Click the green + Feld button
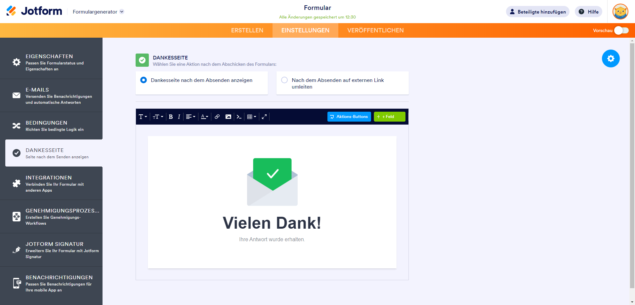Image resolution: width=635 pixels, height=305 pixels. pyautogui.click(x=389, y=117)
